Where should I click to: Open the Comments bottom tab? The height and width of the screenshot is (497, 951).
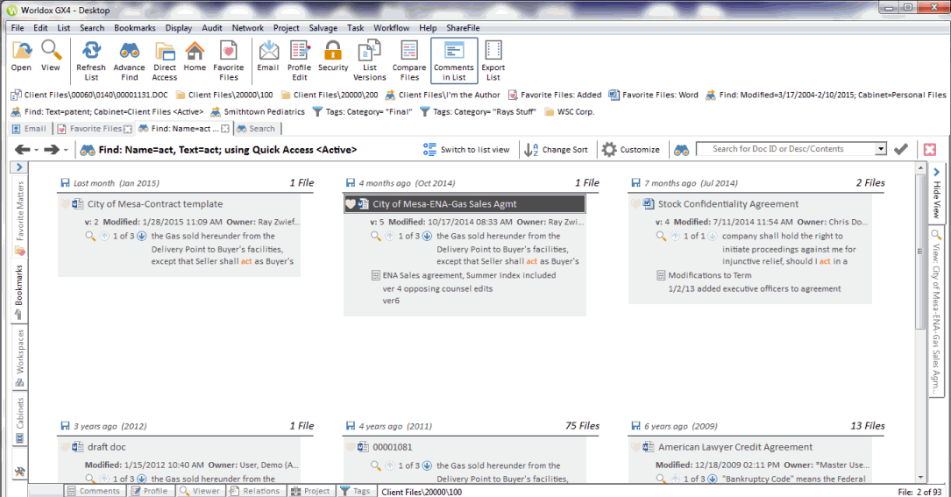click(x=94, y=491)
